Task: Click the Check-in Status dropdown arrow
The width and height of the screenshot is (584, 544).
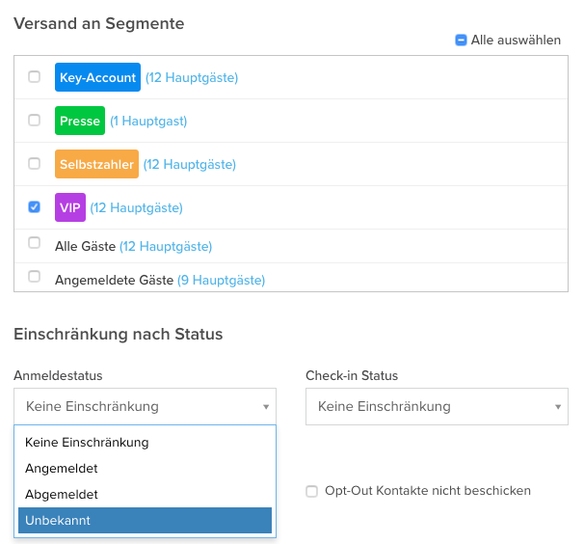Action: click(558, 407)
